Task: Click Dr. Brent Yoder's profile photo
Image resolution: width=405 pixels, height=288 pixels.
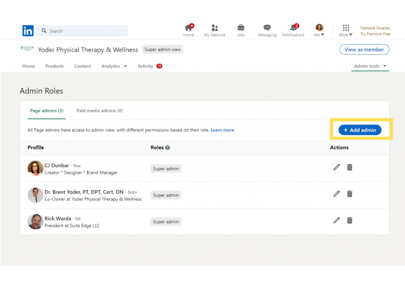Action: coord(35,195)
